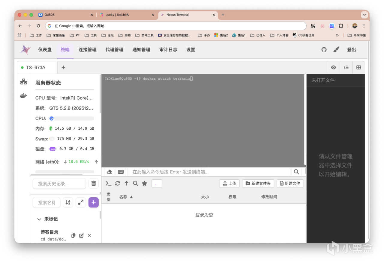
Task: Open the 所有书签 bookmarks folder
Action: (357, 35)
